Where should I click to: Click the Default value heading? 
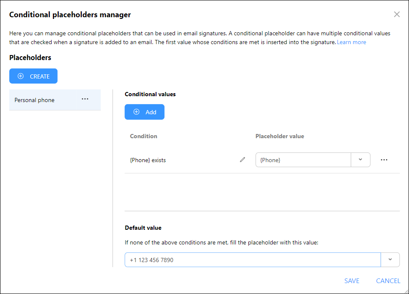[x=143, y=228]
